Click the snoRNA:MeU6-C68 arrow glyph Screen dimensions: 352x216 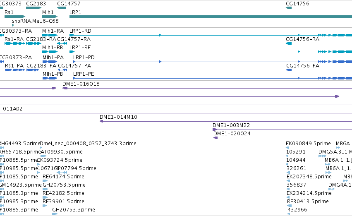13,25
